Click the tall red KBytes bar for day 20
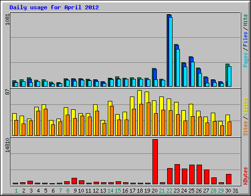The height and width of the screenshot is (196, 251). [x=155, y=162]
